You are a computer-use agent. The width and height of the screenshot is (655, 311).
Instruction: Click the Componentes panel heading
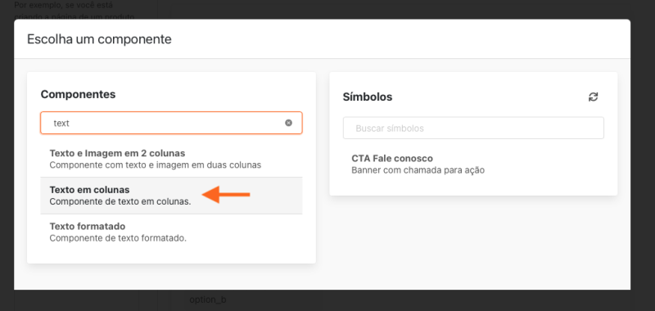78,94
